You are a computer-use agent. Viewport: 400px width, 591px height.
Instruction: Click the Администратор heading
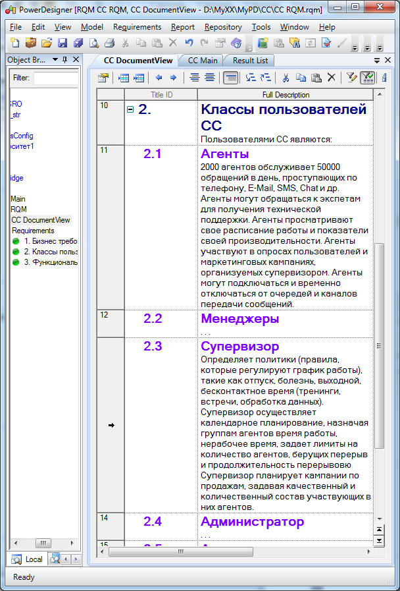coord(252,522)
